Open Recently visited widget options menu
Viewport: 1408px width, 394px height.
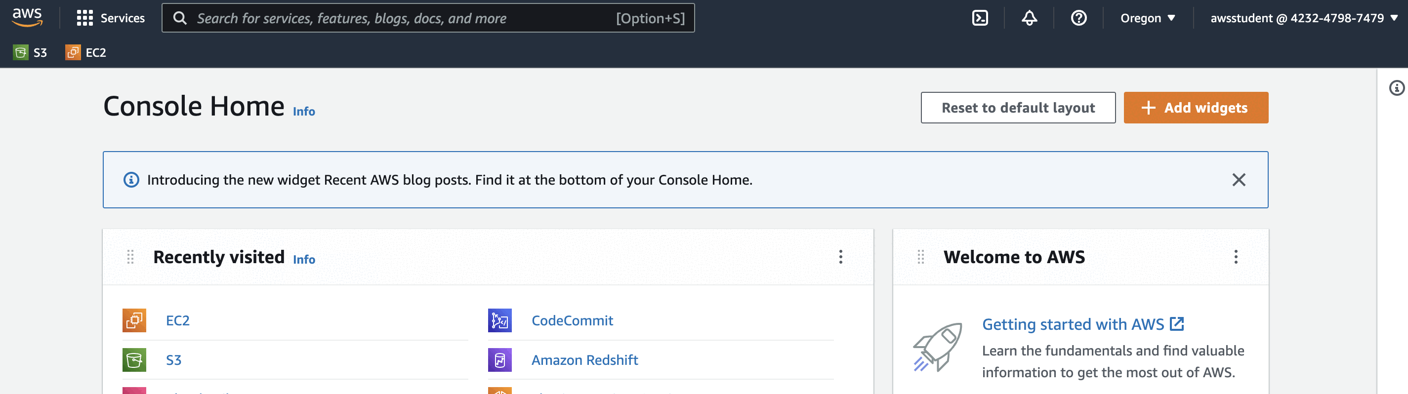[x=841, y=257]
